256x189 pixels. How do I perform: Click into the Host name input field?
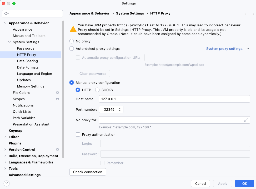[x=174, y=99]
